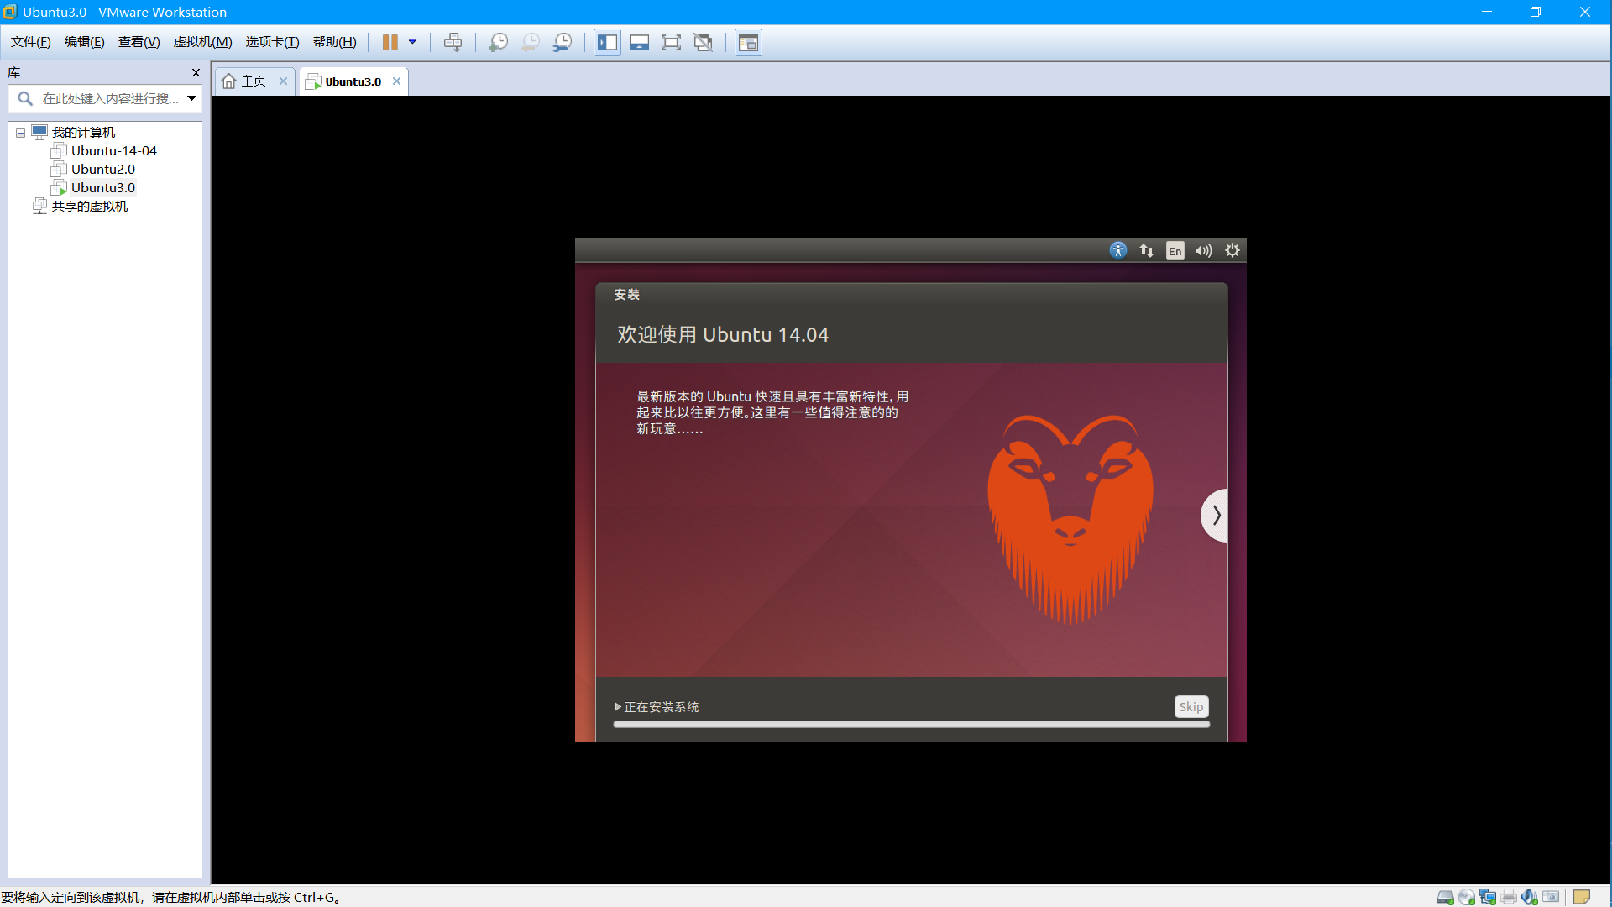Click the network adapter status icon
This screenshot has height=907, width=1612.
pyautogui.click(x=1489, y=897)
